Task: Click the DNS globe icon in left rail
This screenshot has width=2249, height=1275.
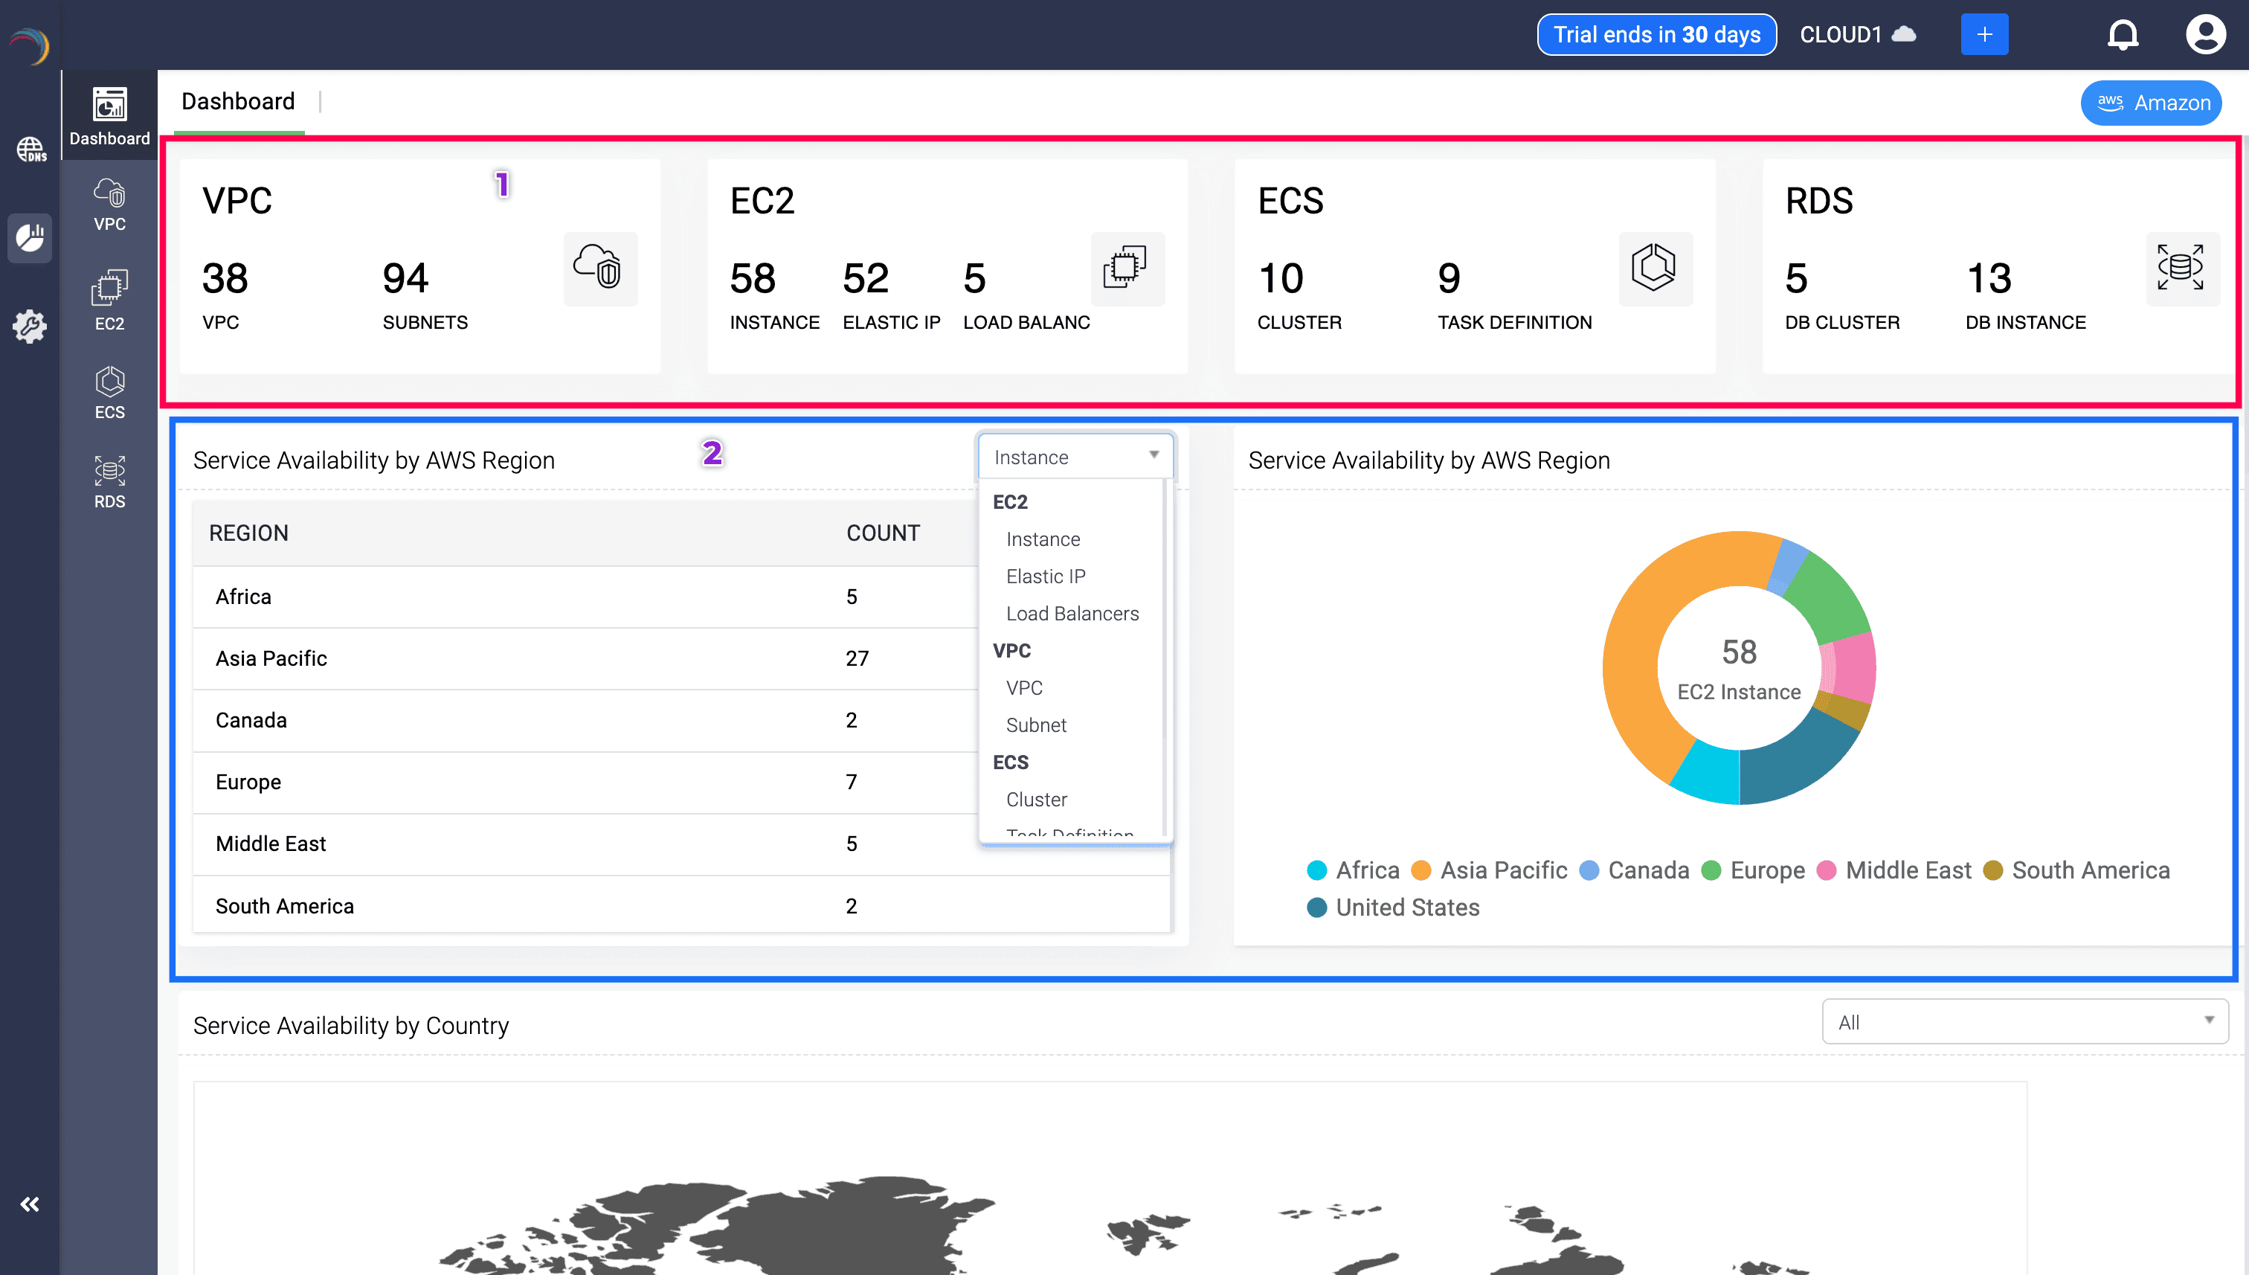Action: click(x=30, y=149)
